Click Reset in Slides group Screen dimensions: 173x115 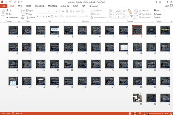pos(29,14)
